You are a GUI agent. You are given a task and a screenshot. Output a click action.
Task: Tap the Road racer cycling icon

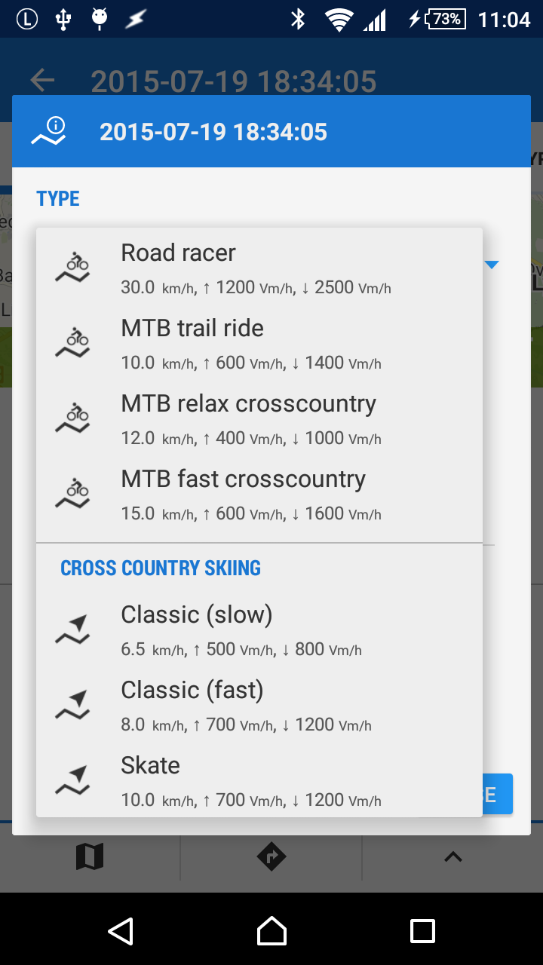click(72, 268)
